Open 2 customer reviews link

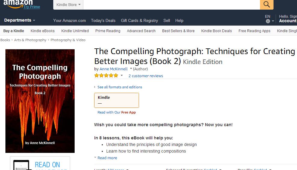(146, 76)
